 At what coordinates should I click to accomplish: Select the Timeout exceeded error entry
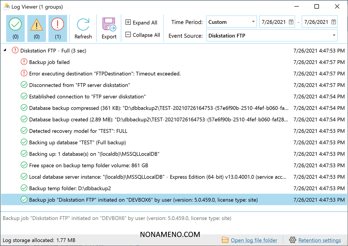(x=104, y=74)
